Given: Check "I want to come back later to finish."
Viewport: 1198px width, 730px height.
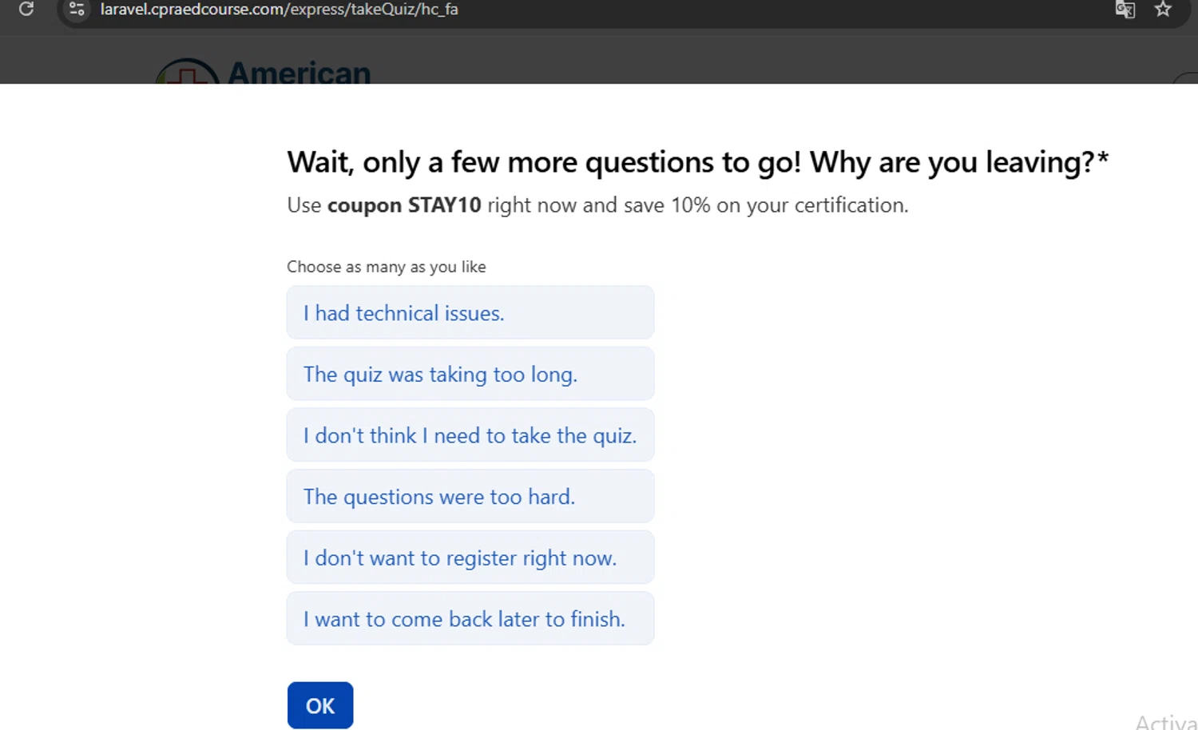Looking at the screenshot, I should pyautogui.click(x=470, y=619).
